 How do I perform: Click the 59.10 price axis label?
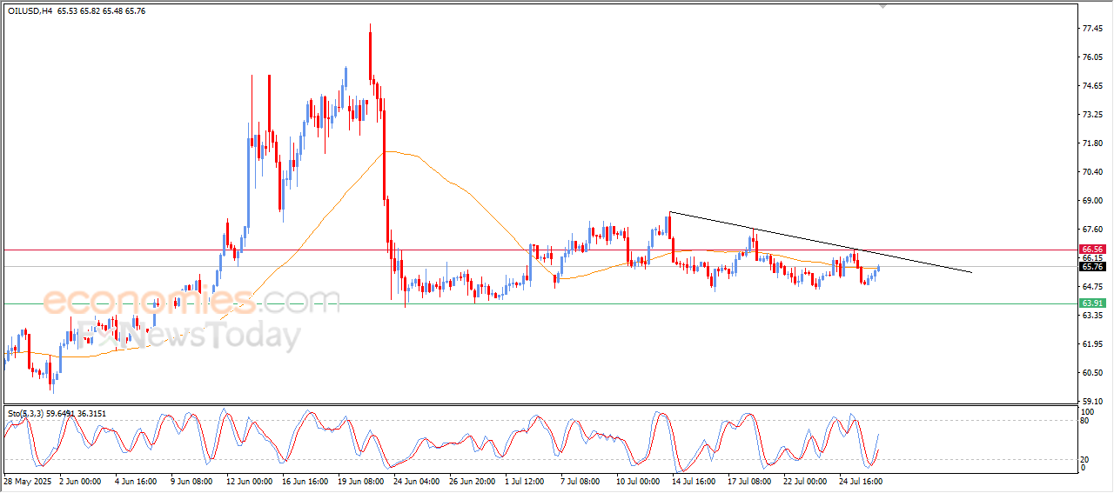tap(1093, 402)
